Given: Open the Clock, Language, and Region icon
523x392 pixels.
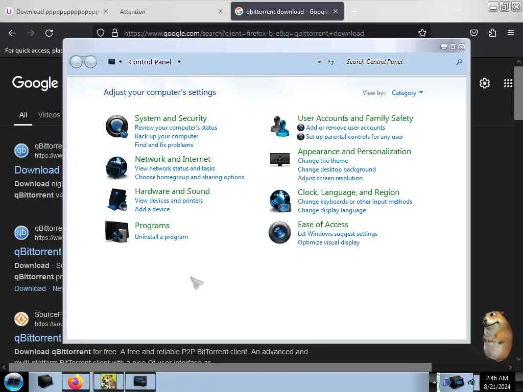Looking at the screenshot, I should (279, 201).
